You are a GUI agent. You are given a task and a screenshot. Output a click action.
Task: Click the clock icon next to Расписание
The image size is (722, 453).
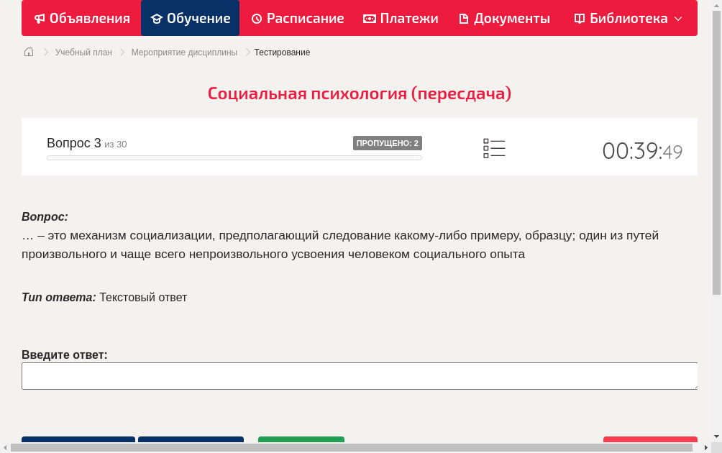[256, 18]
